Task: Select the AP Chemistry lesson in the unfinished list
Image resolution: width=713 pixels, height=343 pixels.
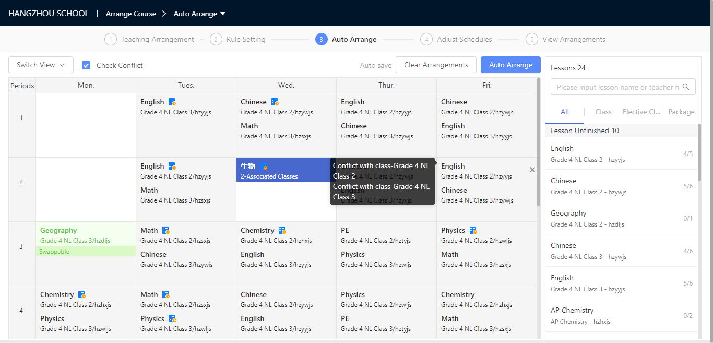Action: 621,315
